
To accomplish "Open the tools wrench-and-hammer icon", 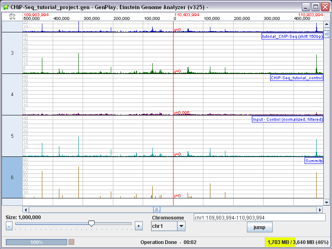I will 12,17.
